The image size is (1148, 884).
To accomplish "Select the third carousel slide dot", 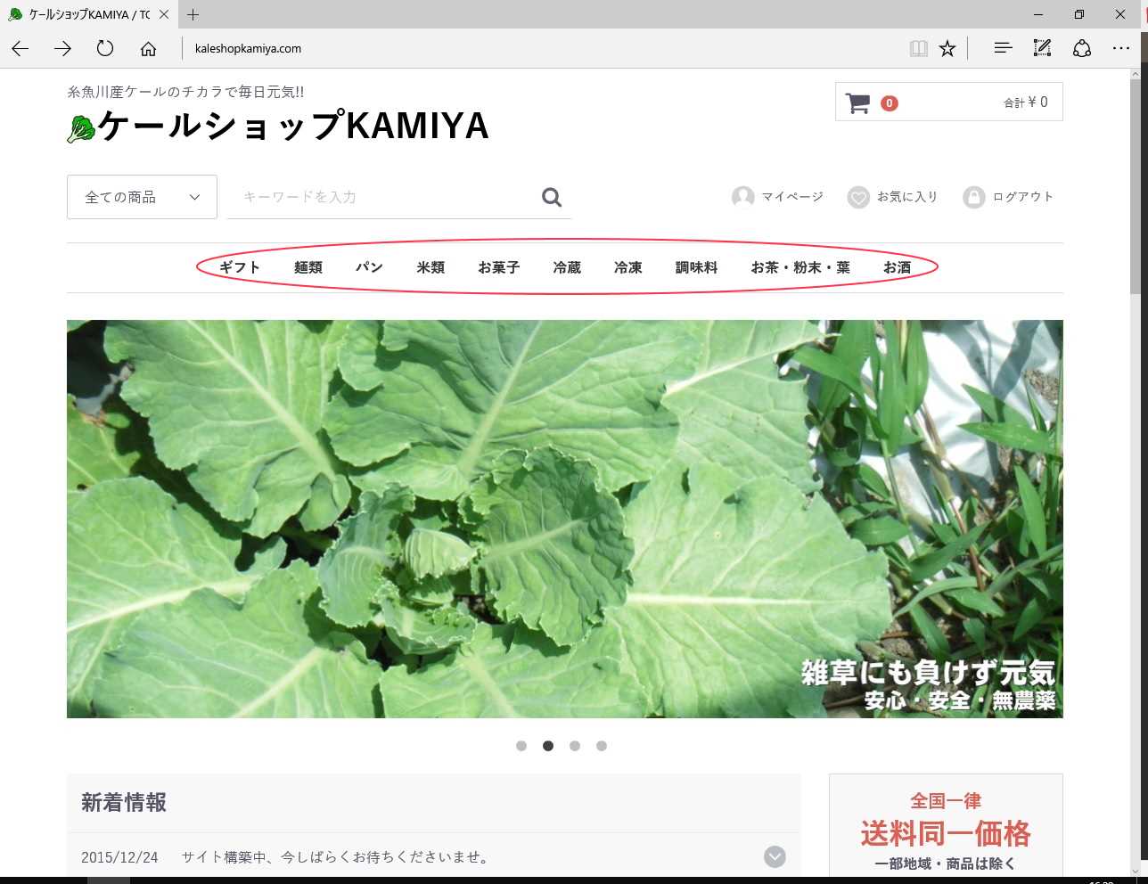I will [575, 746].
